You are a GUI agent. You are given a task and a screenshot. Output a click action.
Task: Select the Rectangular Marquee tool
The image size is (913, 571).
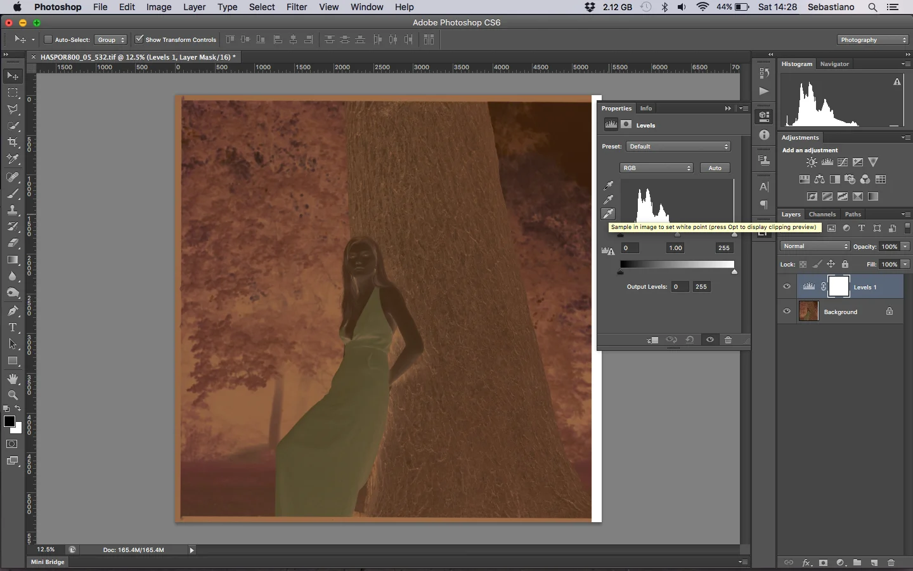pos(13,93)
